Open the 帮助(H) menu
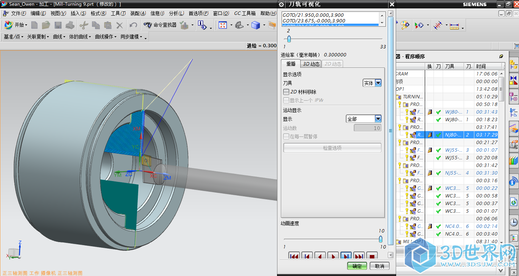519x276 pixels. [x=268, y=13]
